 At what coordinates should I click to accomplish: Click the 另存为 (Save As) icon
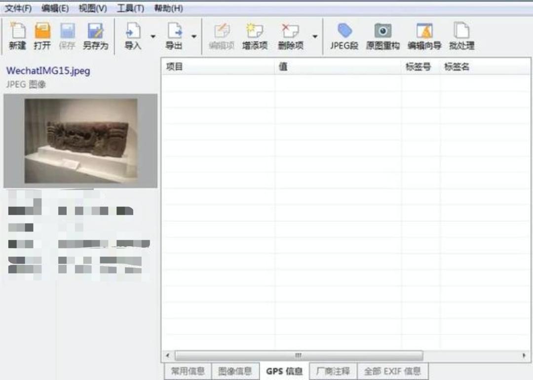pyautogui.click(x=95, y=32)
